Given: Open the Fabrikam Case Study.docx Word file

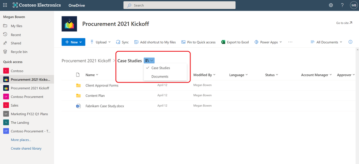Looking at the screenshot, I should click(x=105, y=106).
